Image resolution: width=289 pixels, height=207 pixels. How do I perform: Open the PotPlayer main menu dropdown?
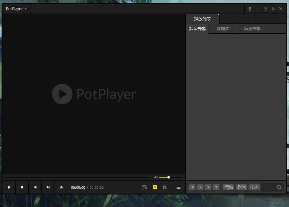point(17,9)
